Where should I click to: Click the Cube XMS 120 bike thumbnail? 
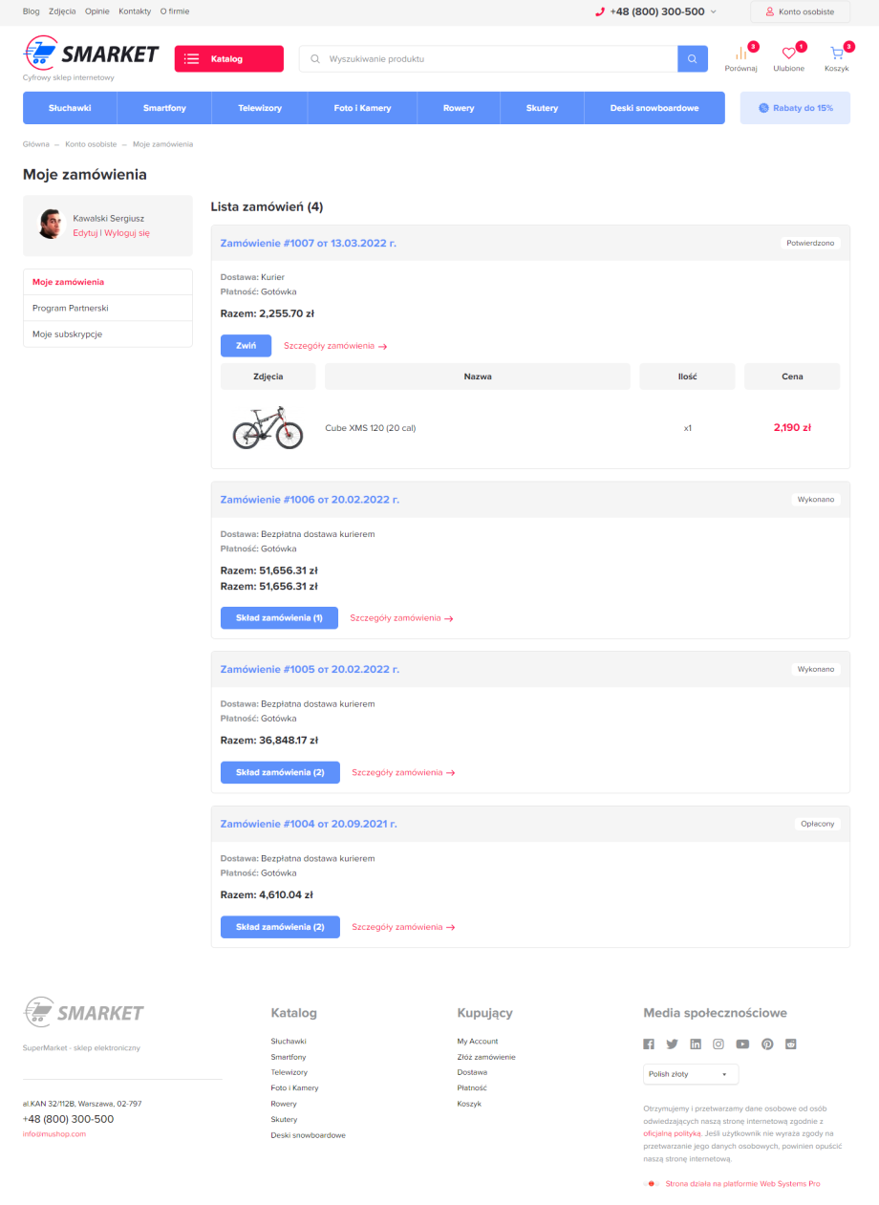pos(268,428)
